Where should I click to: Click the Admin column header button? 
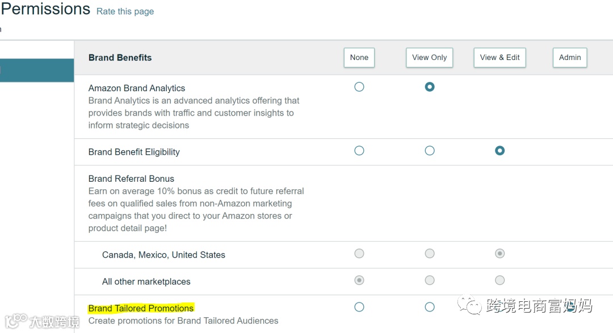click(x=570, y=58)
